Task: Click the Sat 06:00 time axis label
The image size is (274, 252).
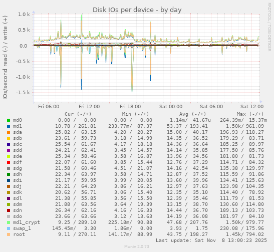Action: [x=211, y=106]
